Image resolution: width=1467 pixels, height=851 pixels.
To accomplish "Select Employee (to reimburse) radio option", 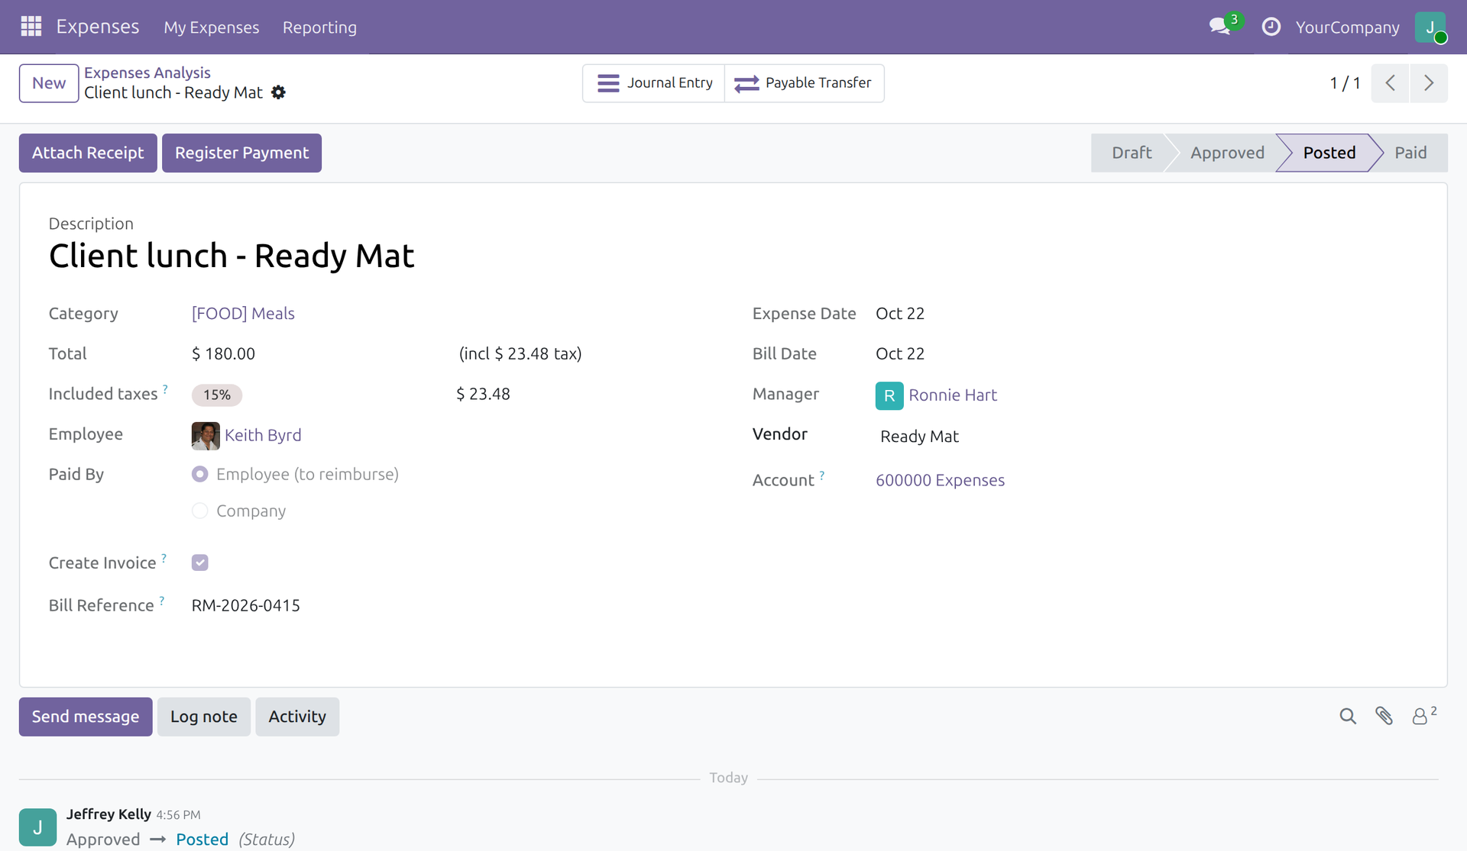I will tap(199, 474).
